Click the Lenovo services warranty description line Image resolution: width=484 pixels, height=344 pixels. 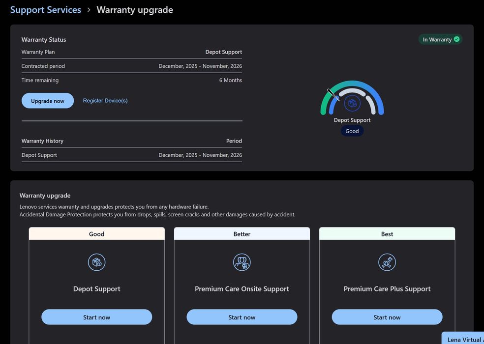coord(114,207)
